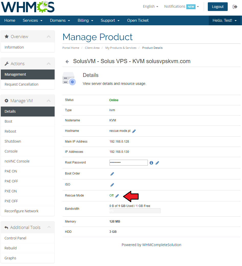242x266 pixels.
Task: Click the NEW badge beside Notifications
Action: pyautogui.click(x=191, y=7)
